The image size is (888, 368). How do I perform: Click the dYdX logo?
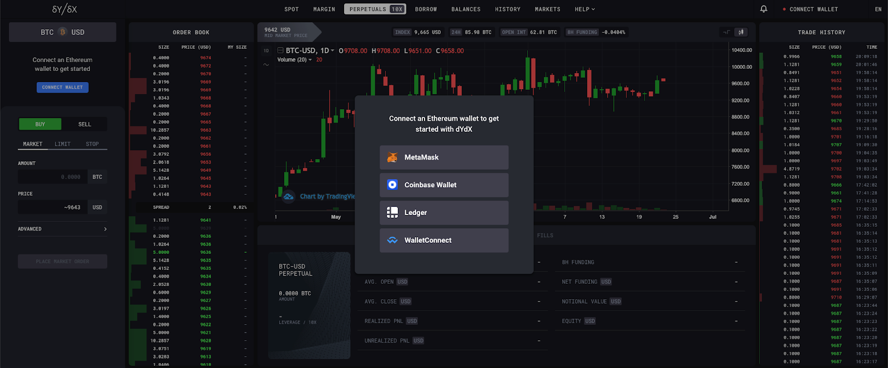coord(64,9)
